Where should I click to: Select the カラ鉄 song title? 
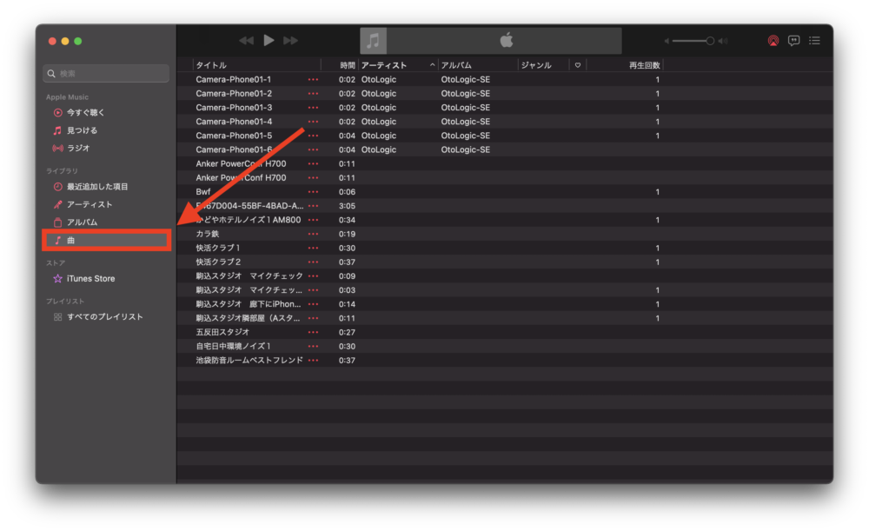(x=208, y=234)
